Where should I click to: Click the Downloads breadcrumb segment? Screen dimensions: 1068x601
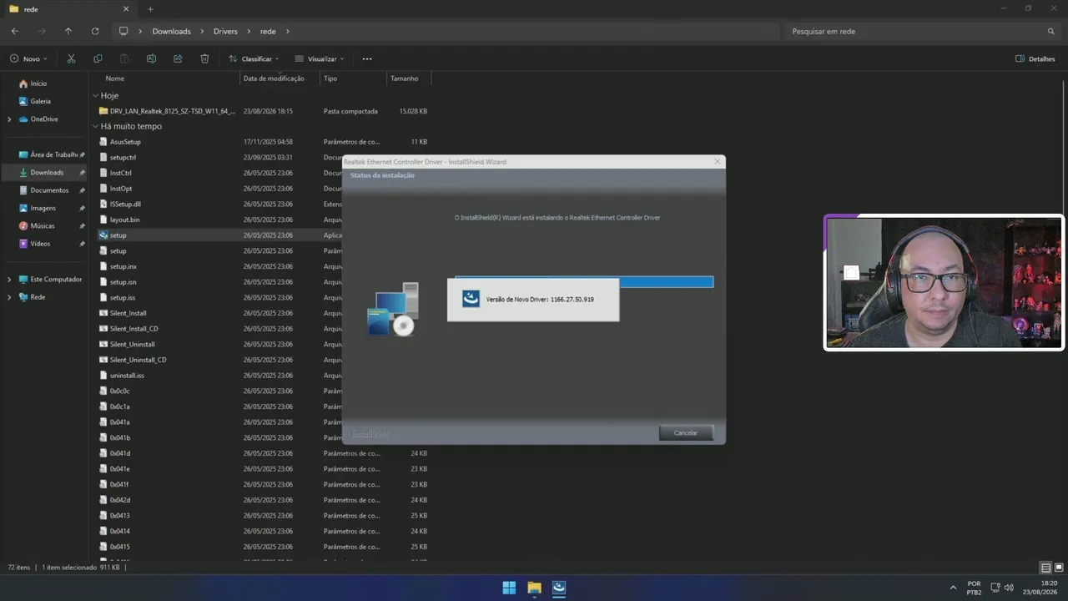click(x=171, y=31)
